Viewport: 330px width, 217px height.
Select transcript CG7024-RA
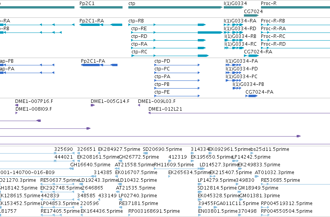point(251,56)
